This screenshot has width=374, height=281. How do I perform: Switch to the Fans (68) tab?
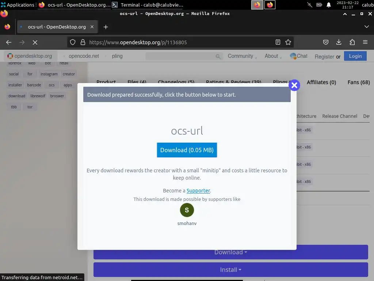pos(359,82)
